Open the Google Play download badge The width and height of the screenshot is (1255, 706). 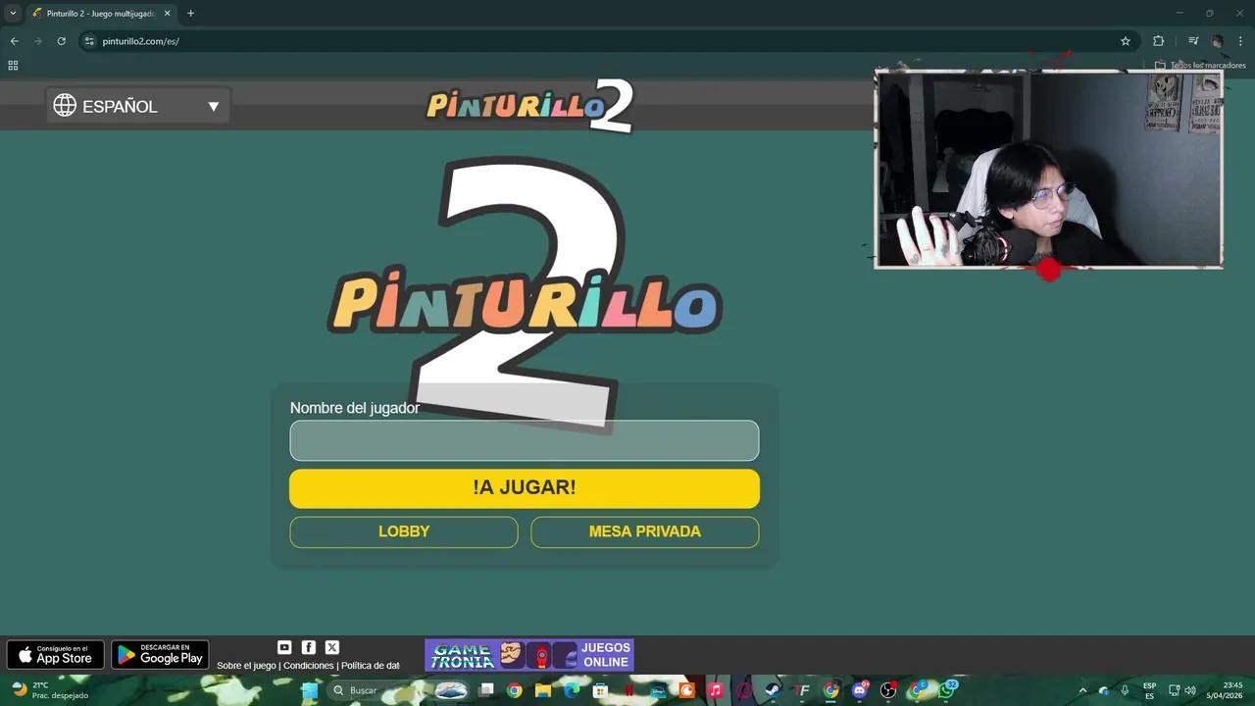[160, 655]
